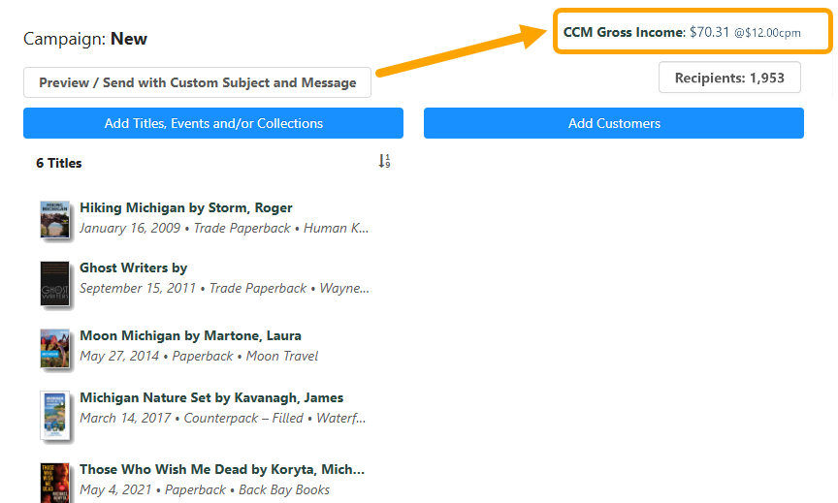Click Preview / Send with Custom Subject button

click(197, 82)
